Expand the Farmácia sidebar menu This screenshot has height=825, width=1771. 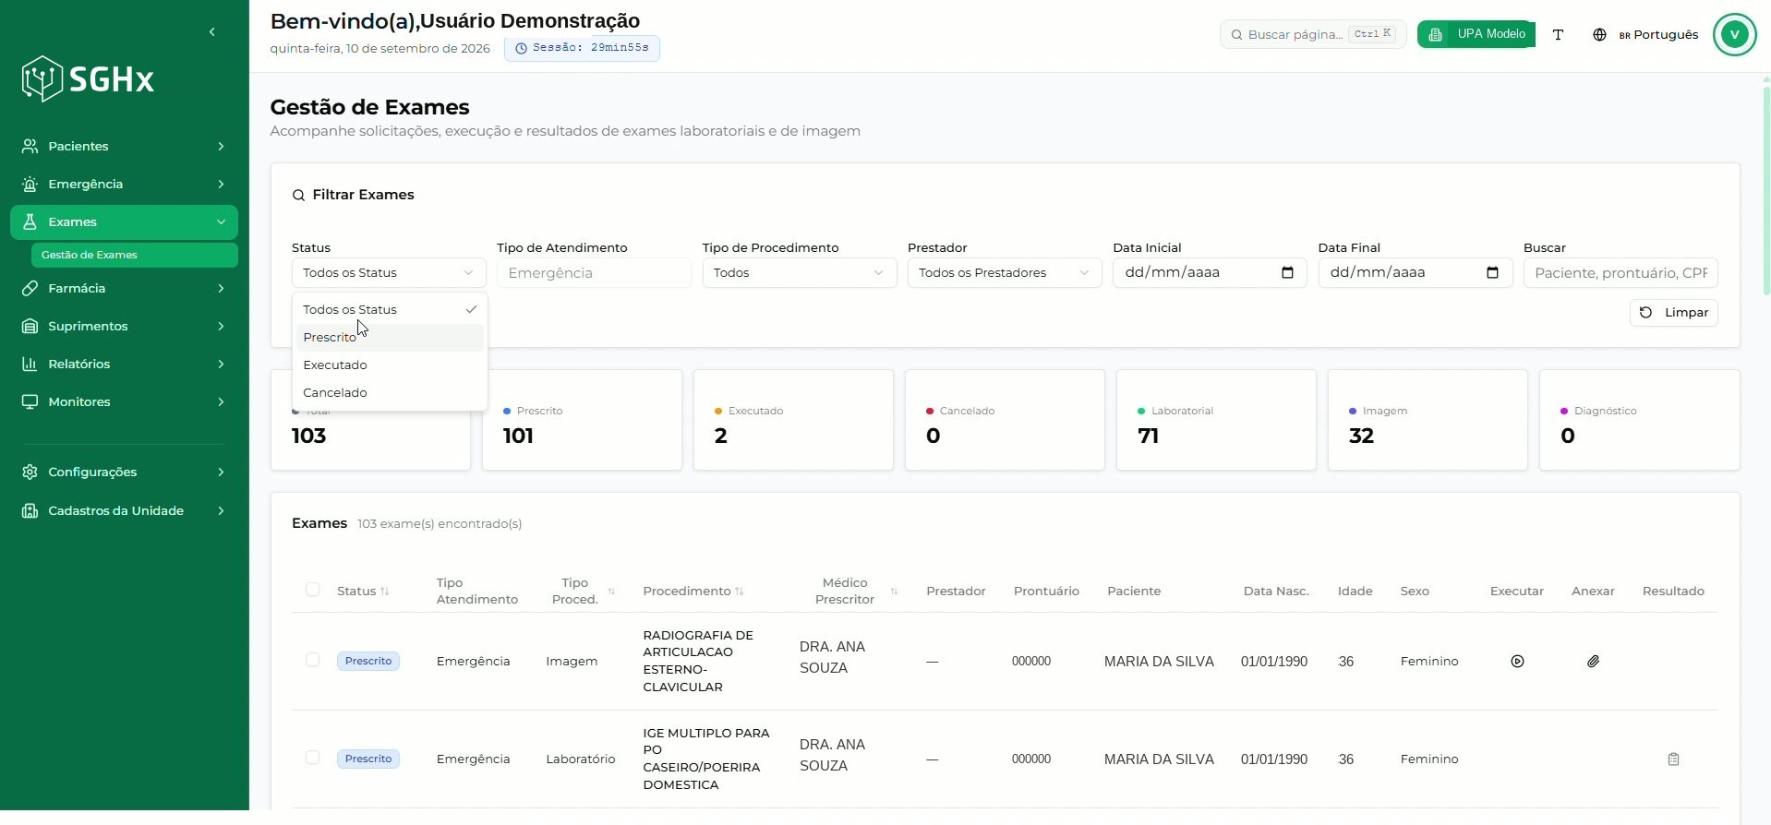coord(124,289)
